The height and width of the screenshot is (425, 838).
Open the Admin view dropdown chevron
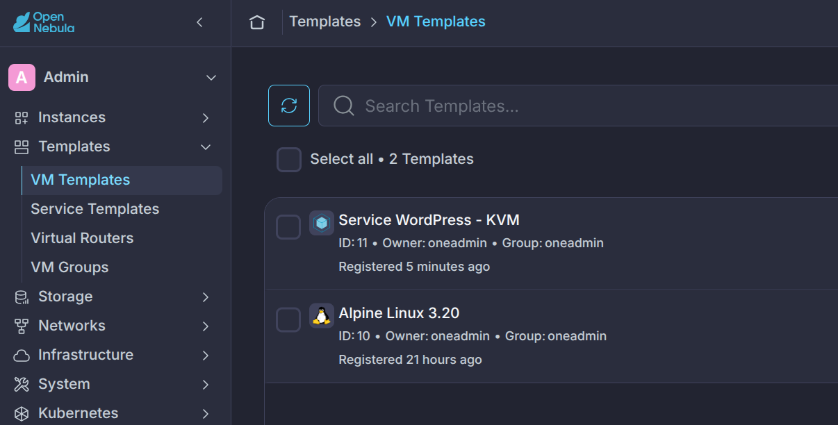tap(211, 77)
